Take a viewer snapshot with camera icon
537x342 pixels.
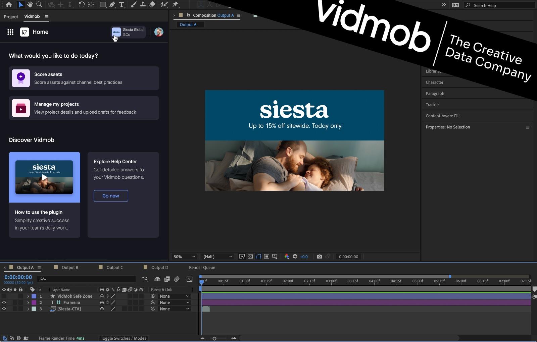(320, 256)
